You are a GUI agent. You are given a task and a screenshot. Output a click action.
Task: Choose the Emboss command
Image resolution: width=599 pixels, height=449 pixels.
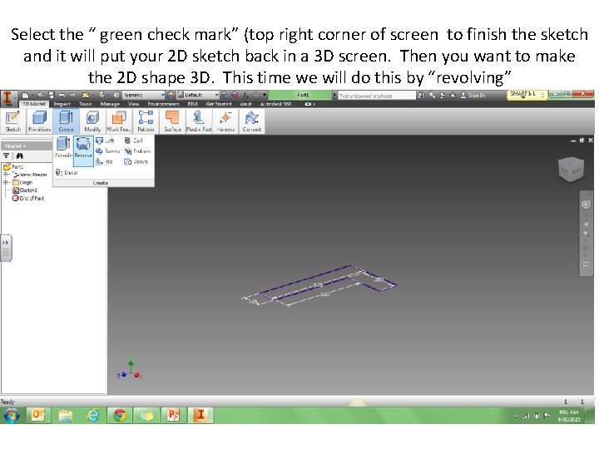(x=137, y=151)
